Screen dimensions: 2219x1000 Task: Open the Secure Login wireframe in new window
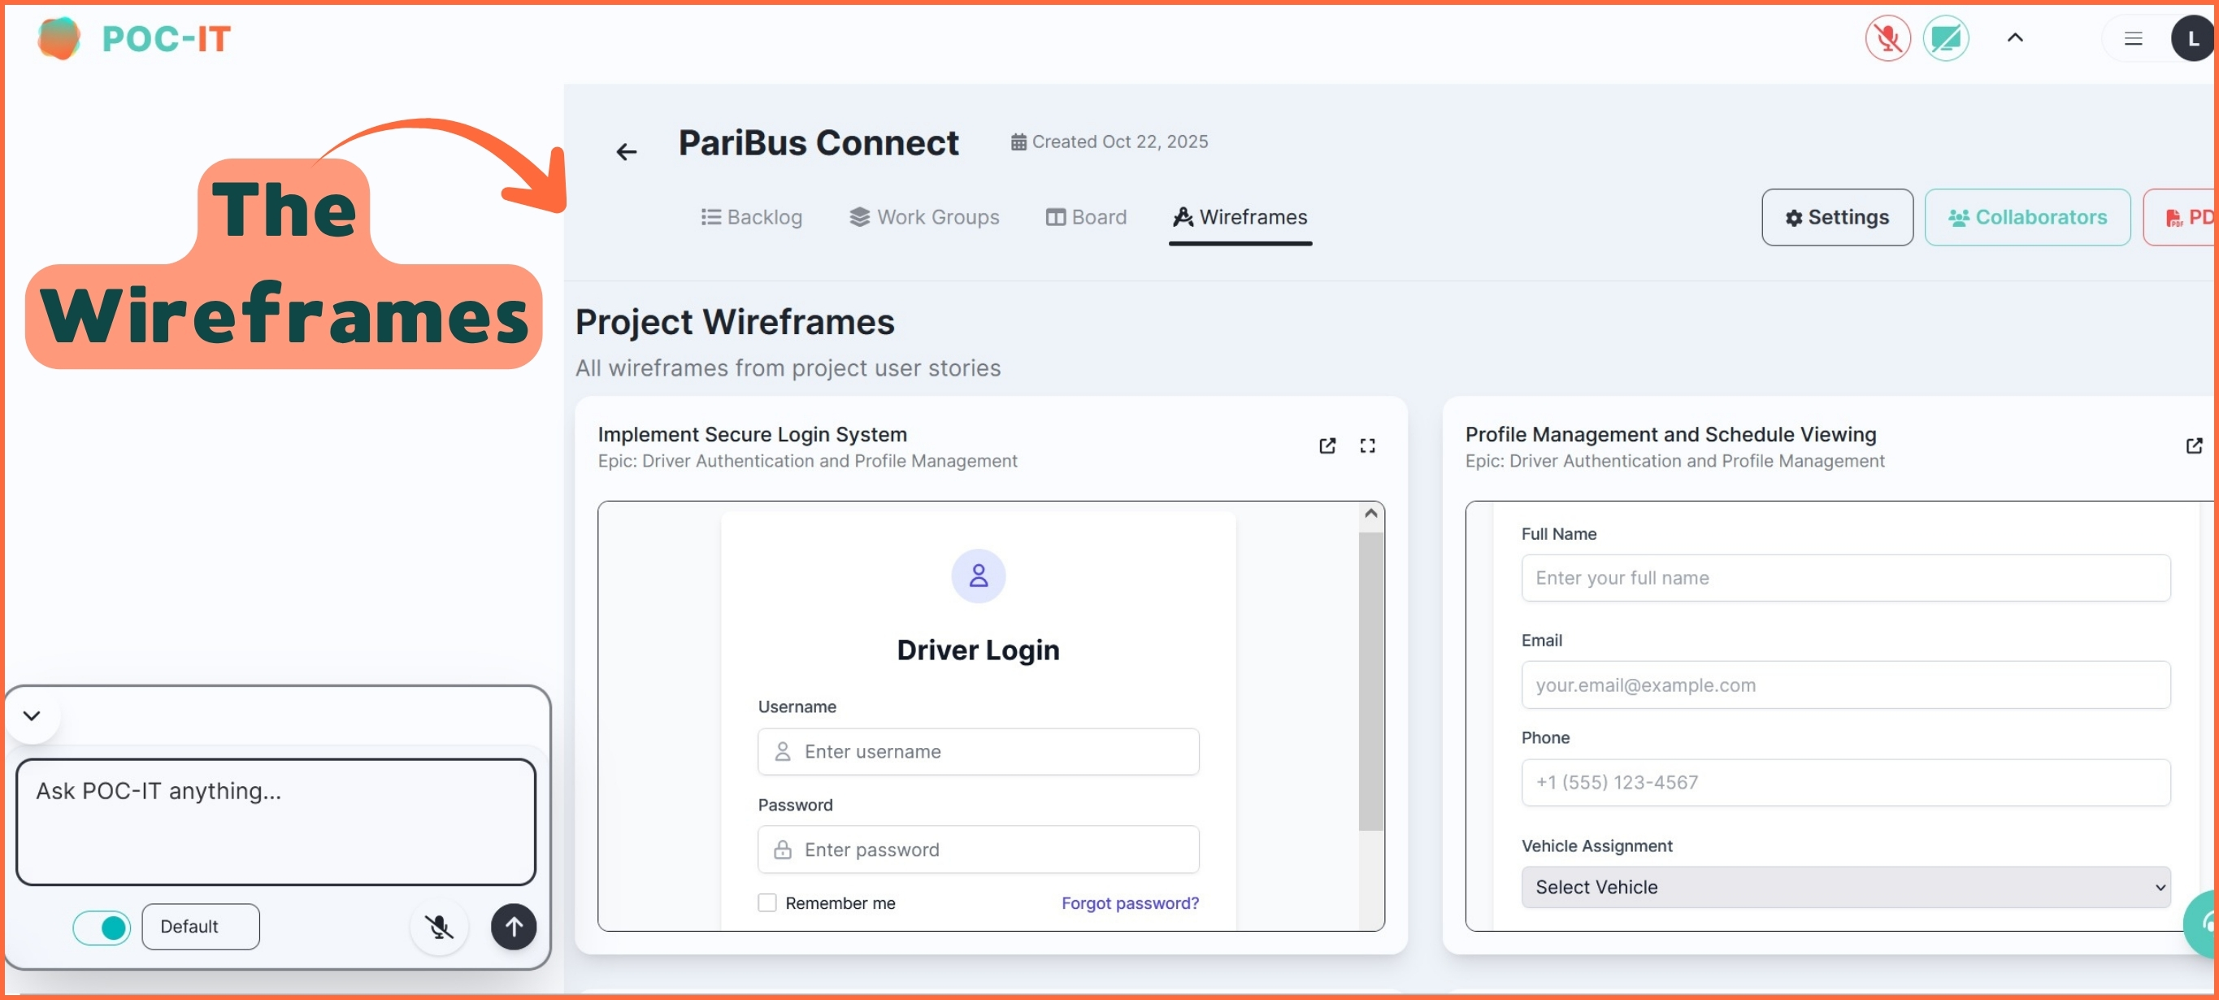click(1327, 446)
